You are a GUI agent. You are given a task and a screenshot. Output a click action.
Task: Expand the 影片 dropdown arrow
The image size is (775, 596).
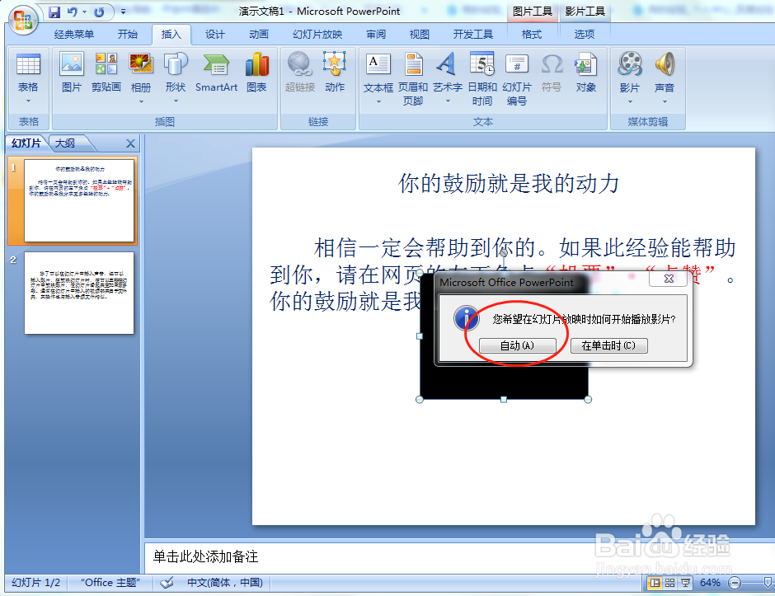coord(630,101)
